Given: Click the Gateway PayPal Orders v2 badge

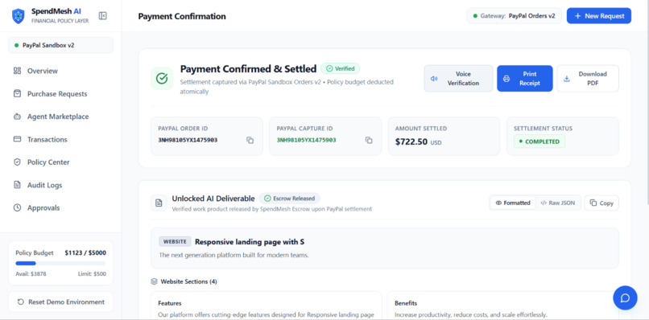Looking at the screenshot, I should (x=514, y=16).
